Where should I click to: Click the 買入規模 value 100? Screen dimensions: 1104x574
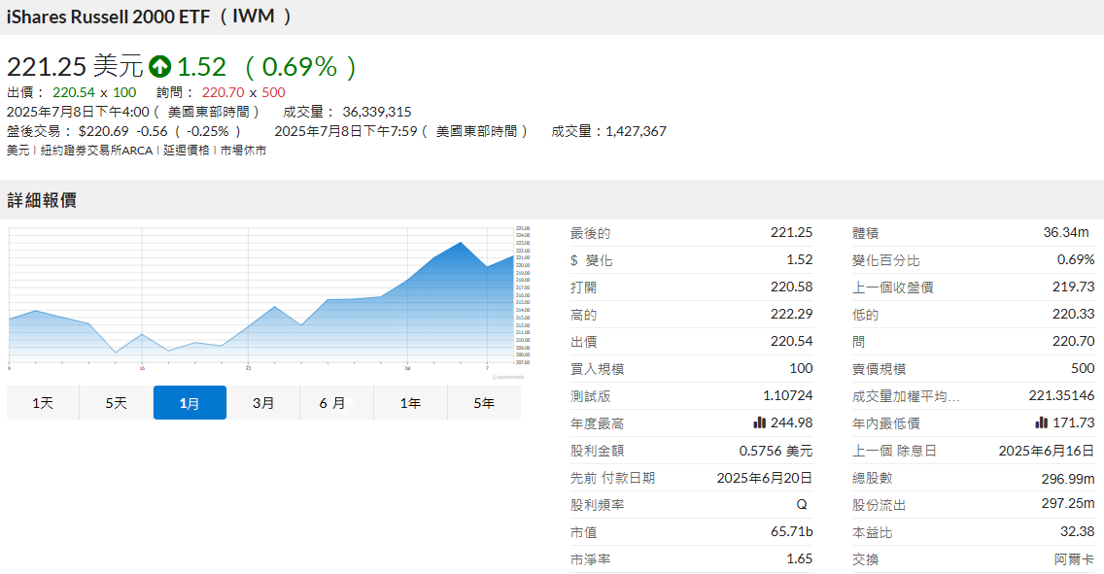click(801, 368)
